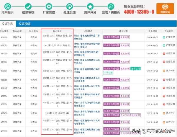Viewport: 177px width, 137px height.
Task: Open complaint 领克01电瓶出现故障自动启停无法使用
Action: [87, 131]
